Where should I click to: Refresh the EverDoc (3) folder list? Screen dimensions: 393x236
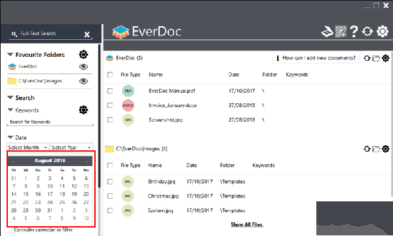[367, 58]
